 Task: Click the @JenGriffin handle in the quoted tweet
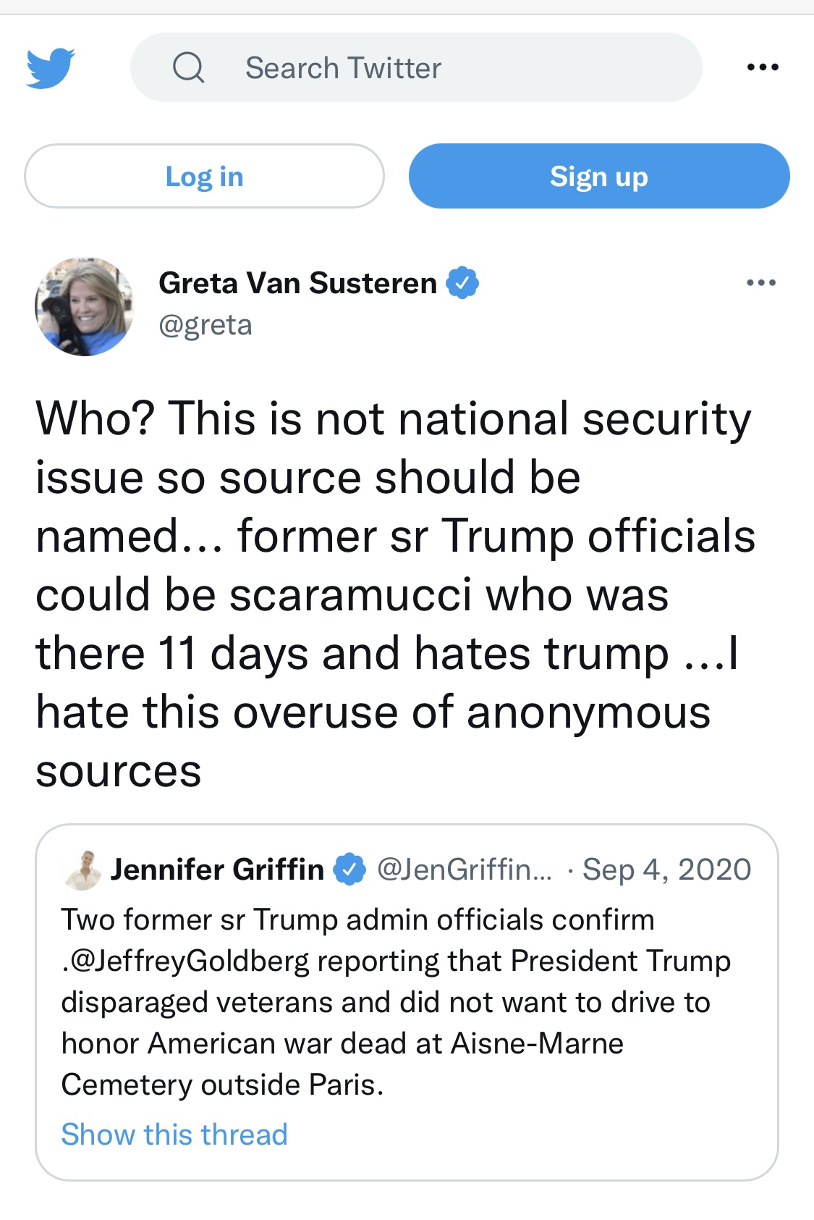[464, 869]
